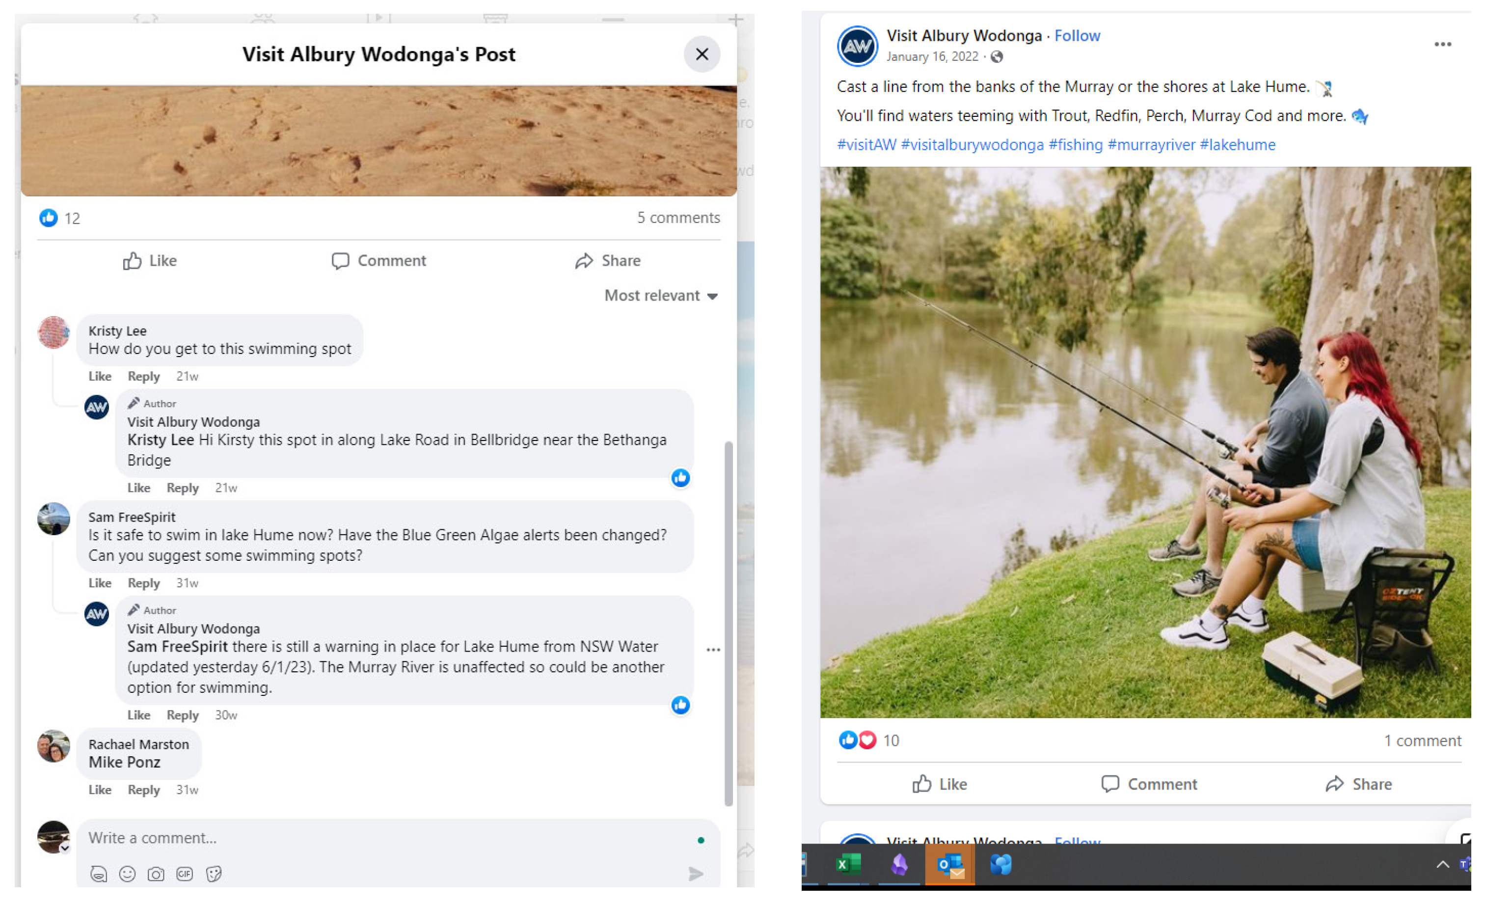Add a GIF to the comment

(185, 874)
